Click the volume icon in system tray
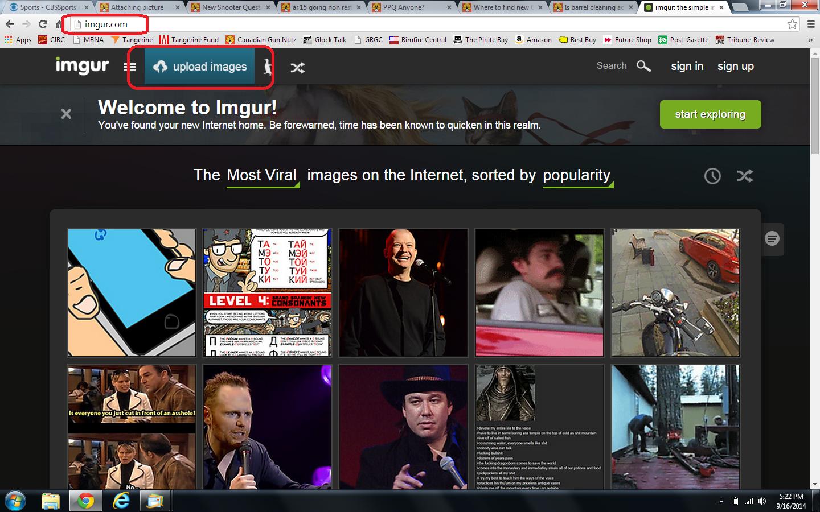 [x=762, y=501]
